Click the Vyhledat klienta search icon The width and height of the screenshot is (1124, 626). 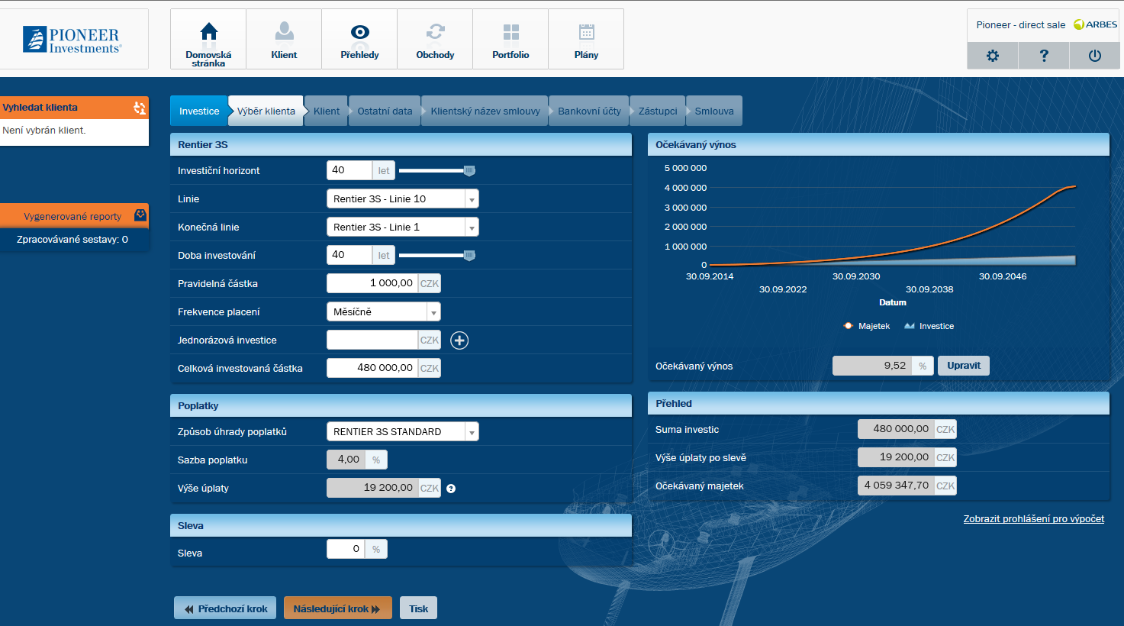coord(140,108)
